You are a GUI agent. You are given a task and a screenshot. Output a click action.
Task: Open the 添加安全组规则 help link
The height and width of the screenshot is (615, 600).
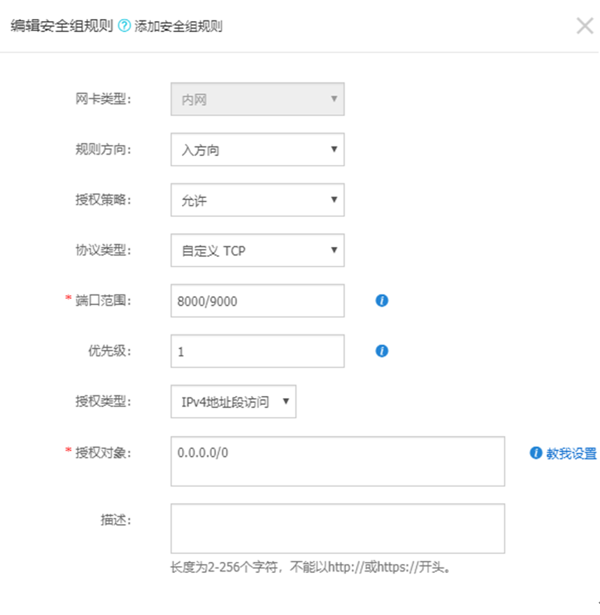(178, 27)
